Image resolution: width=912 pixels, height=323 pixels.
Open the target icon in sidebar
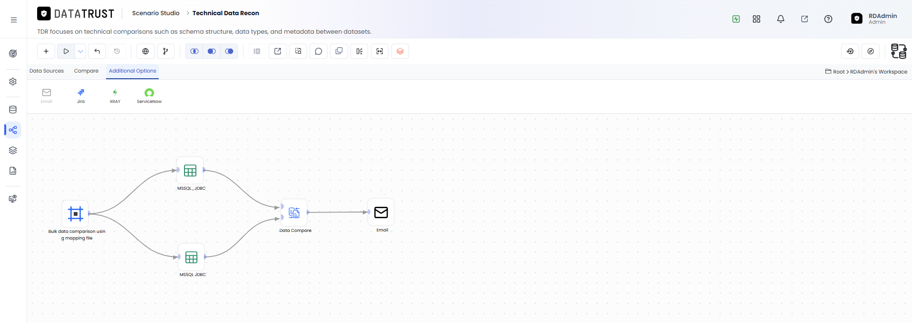pyautogui.click(x=13, y=54)
